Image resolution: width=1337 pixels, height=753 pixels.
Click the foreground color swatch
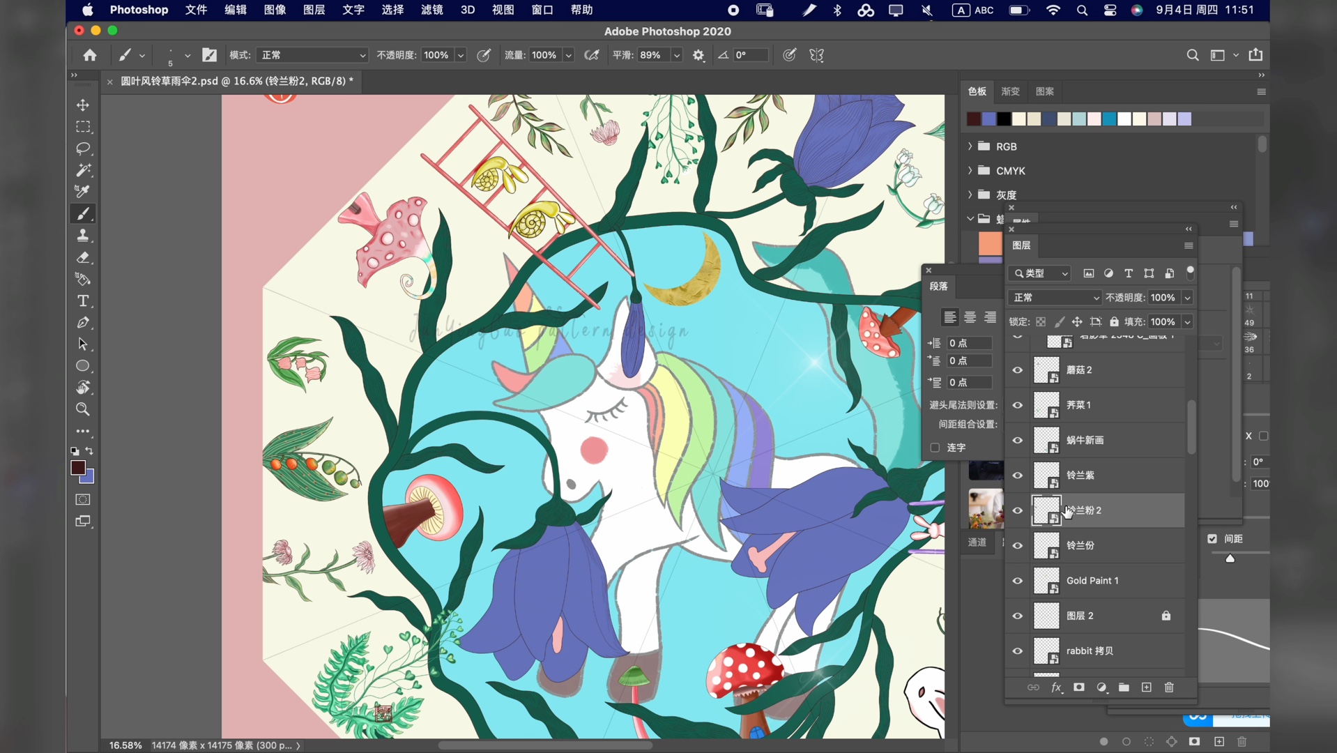(78, 468)
